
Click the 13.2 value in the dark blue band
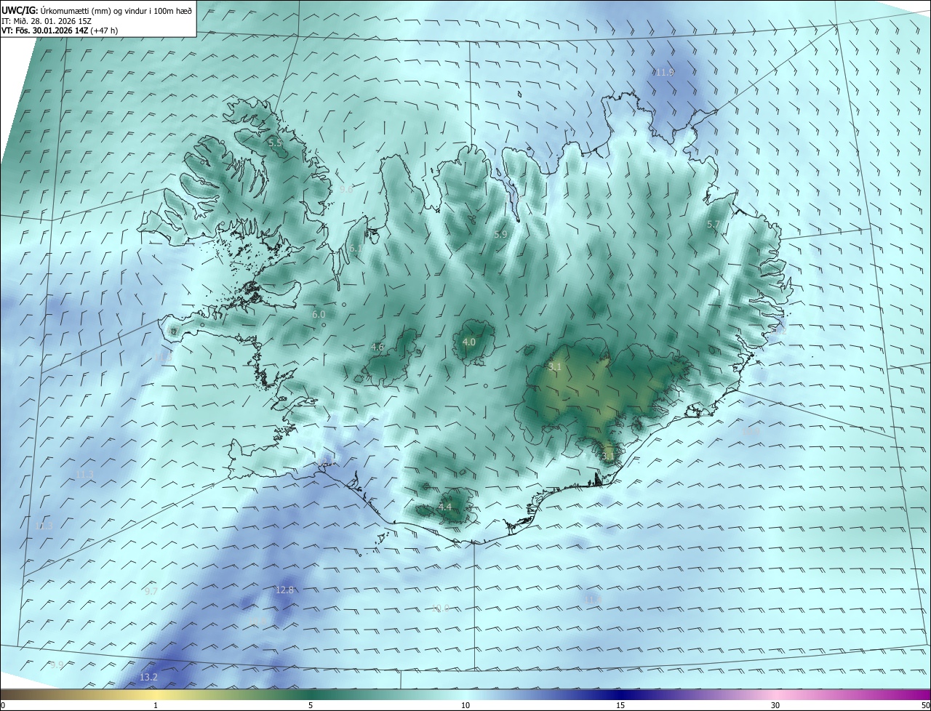click(x=148, y=677)
